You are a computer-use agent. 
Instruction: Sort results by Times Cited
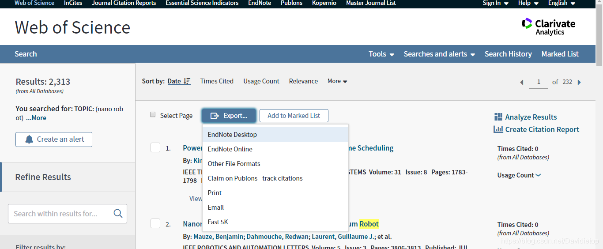pos(217,81)
